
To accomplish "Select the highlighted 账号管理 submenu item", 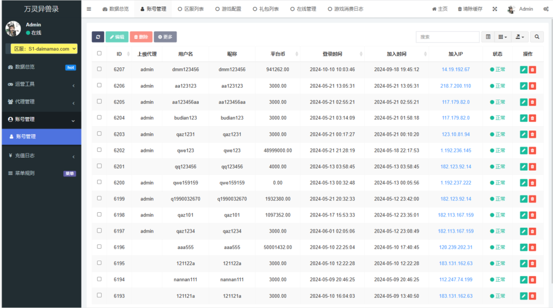I will tap(42, 137).
